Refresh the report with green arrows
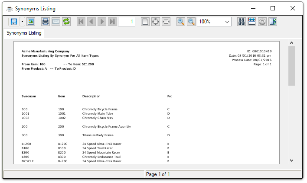This screenshot has height=183, width=307. pos(66,22)
